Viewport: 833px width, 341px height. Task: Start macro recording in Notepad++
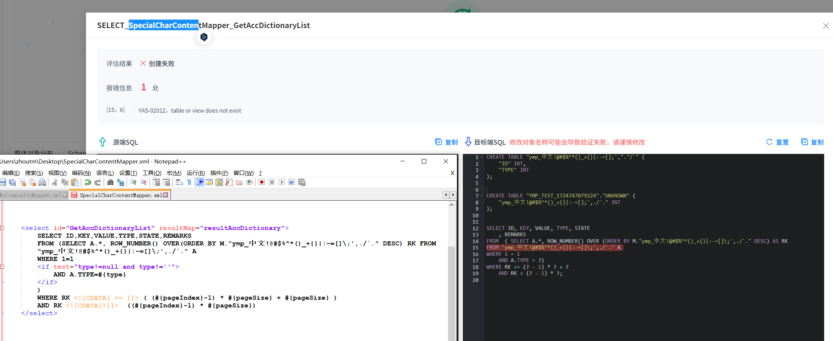coord(262,182)
